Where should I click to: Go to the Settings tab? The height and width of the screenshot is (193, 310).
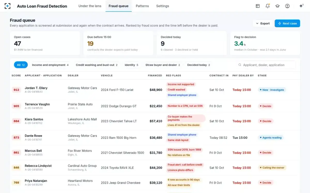[162, 6]
